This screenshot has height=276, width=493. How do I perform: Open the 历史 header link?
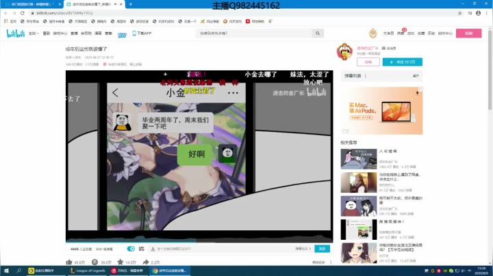(431, 33)
